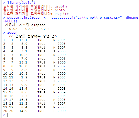139x118 pixels.
Task: Click the 인상률 column header
Action: (x=20, y=36)
